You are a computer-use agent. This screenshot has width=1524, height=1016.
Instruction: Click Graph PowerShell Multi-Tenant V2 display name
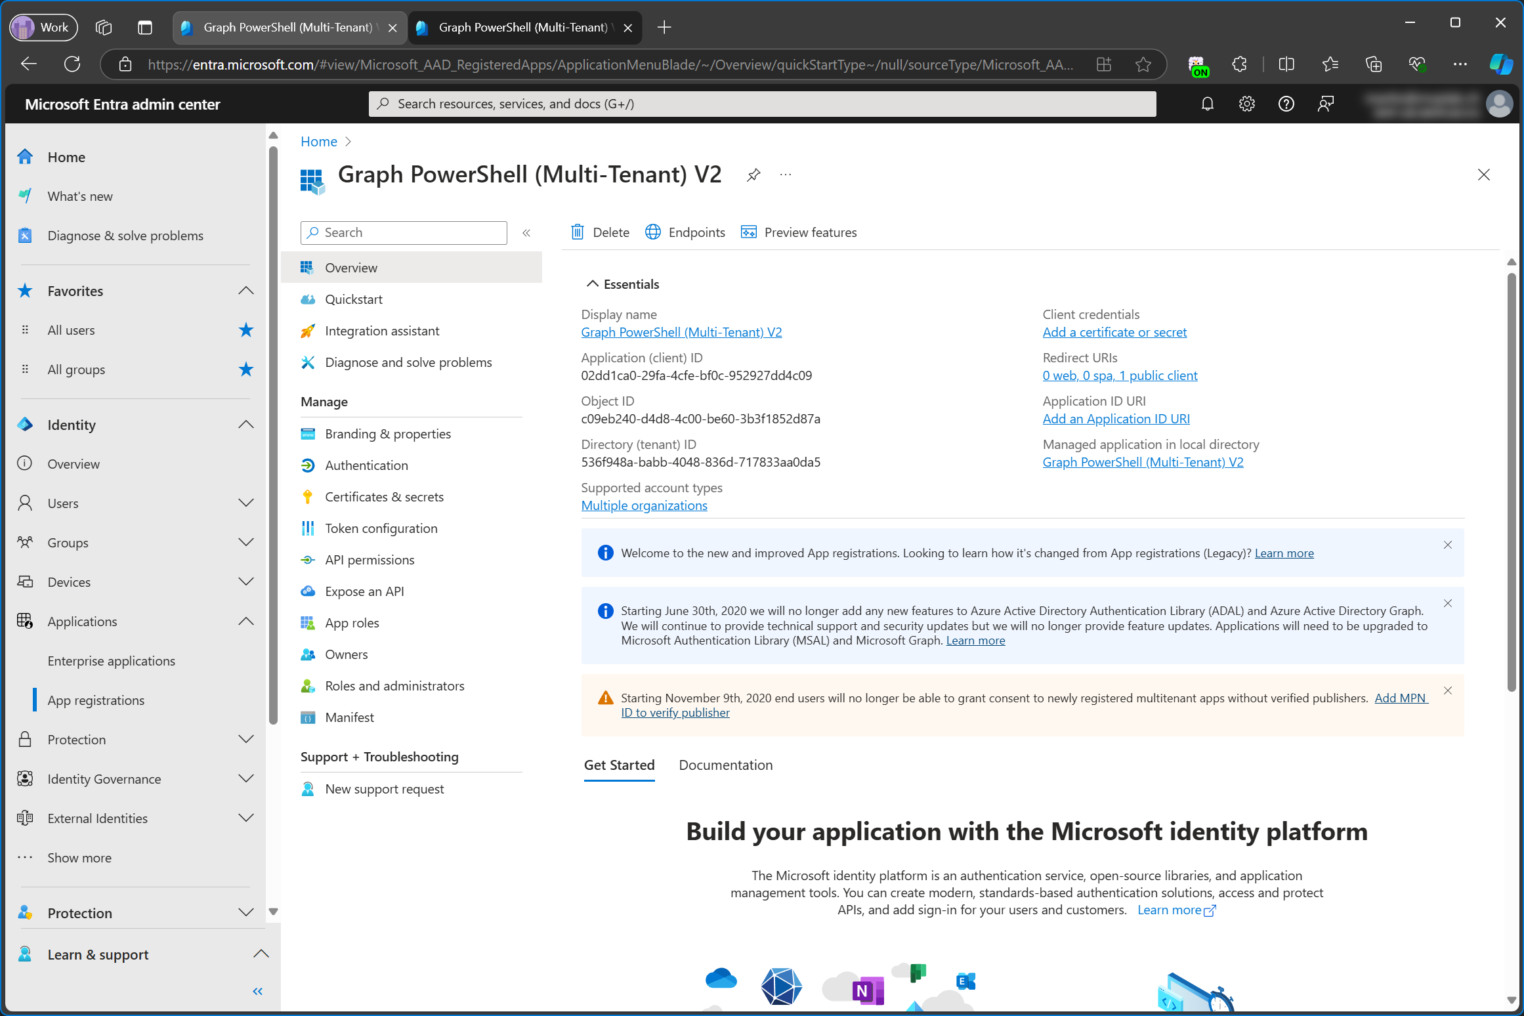pos(683,331)
